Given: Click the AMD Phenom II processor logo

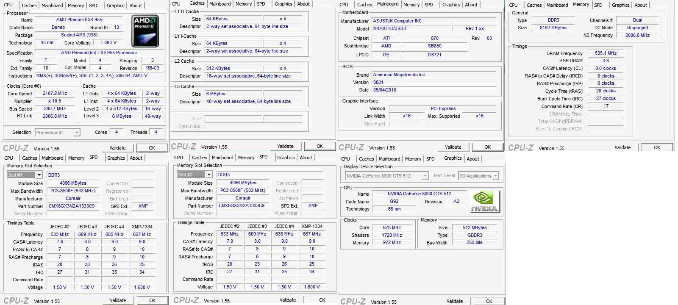Looking at the screenshot, I should pos(145,31).
